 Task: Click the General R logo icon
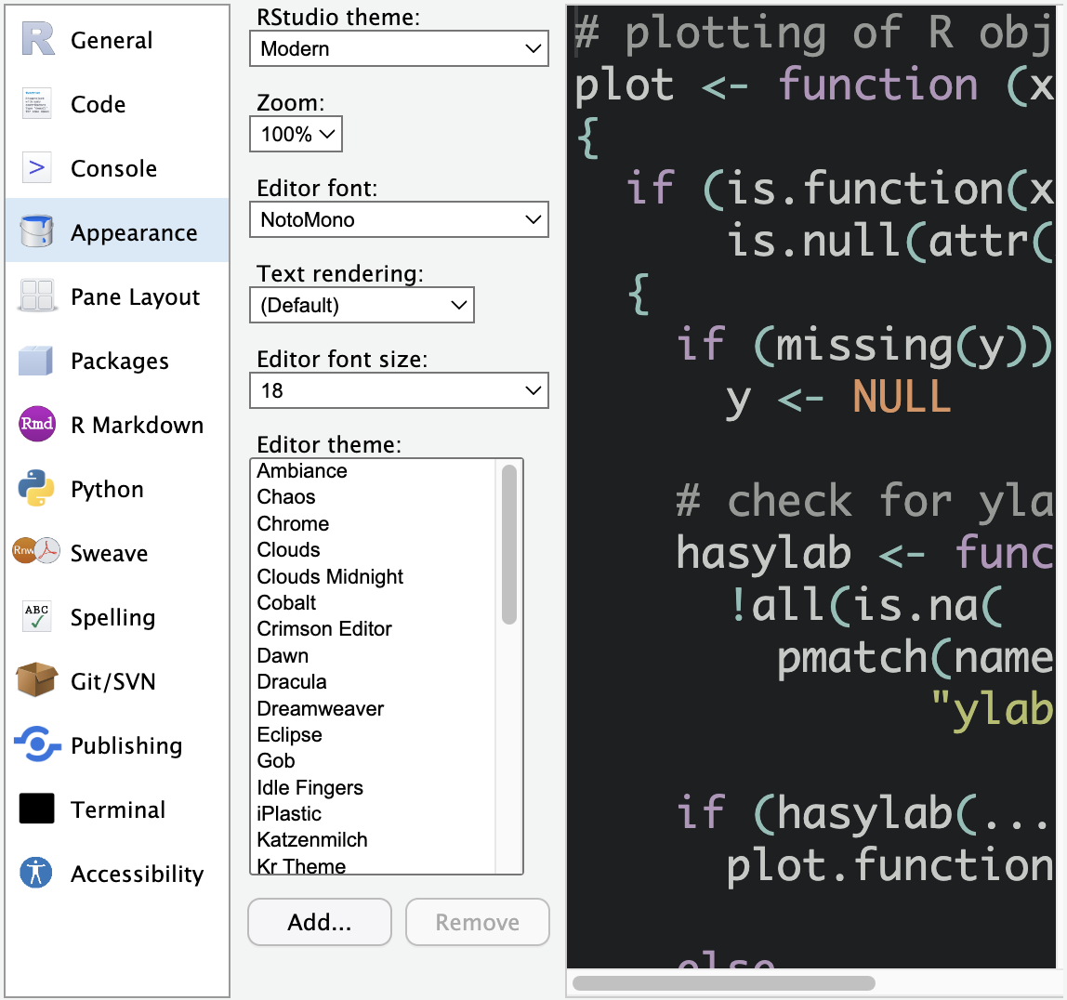(37, 39)
